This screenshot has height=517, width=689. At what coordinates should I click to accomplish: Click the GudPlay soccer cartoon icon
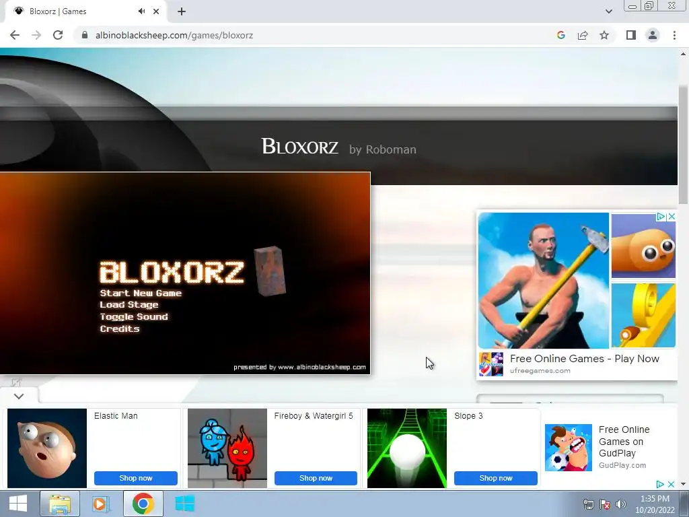click(x=568, y=448)
